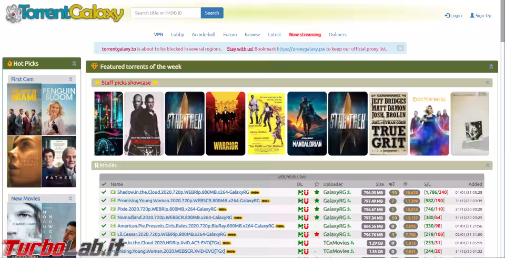This screenshot has height=258, width=505.
Task: Open GalaxyRG uploader on Pixie.2020 row
Action: 335,209
